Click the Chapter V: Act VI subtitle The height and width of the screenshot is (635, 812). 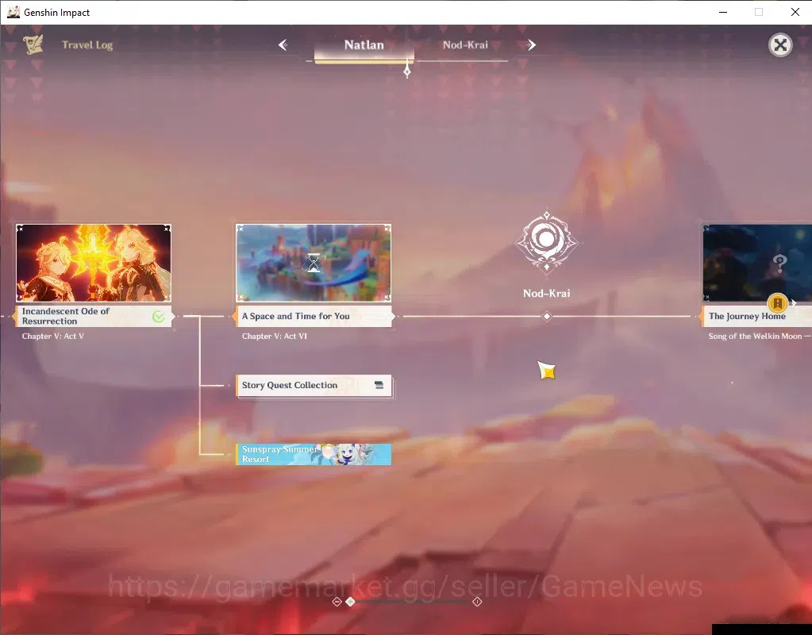coord(275,336)
